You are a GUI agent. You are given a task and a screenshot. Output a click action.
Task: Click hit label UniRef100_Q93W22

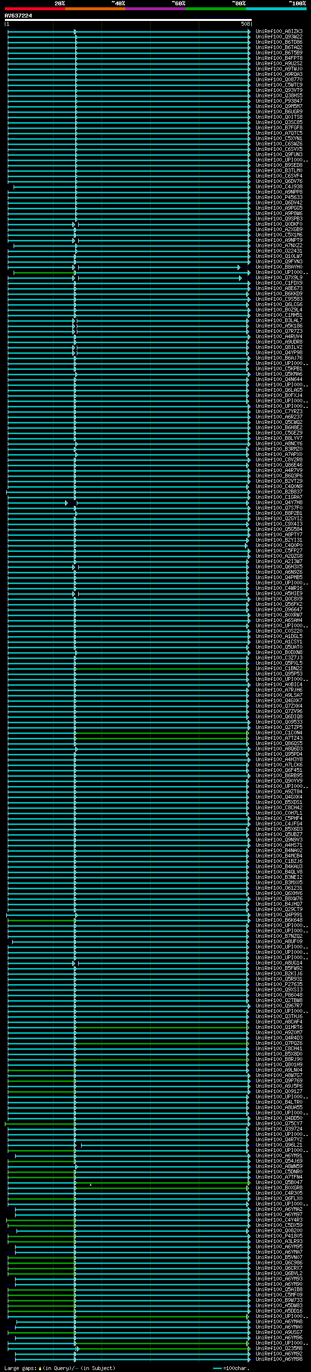click(x=279, y=37)
